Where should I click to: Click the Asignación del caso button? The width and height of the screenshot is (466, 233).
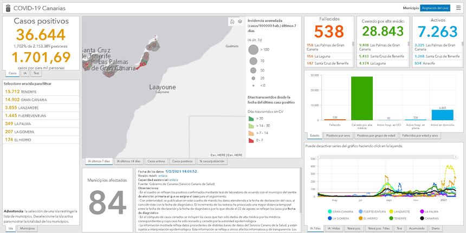(x=435, y=8)
